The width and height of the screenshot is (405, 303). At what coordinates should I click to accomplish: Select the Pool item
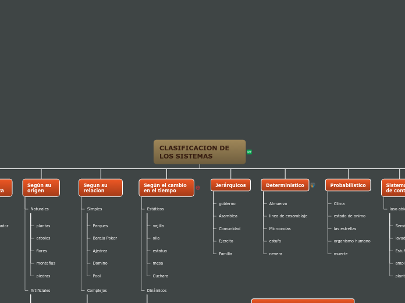coord(97,276)
